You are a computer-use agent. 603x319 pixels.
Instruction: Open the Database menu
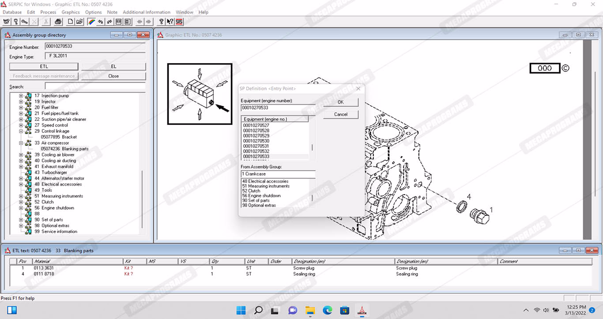[x=12, y=12]
